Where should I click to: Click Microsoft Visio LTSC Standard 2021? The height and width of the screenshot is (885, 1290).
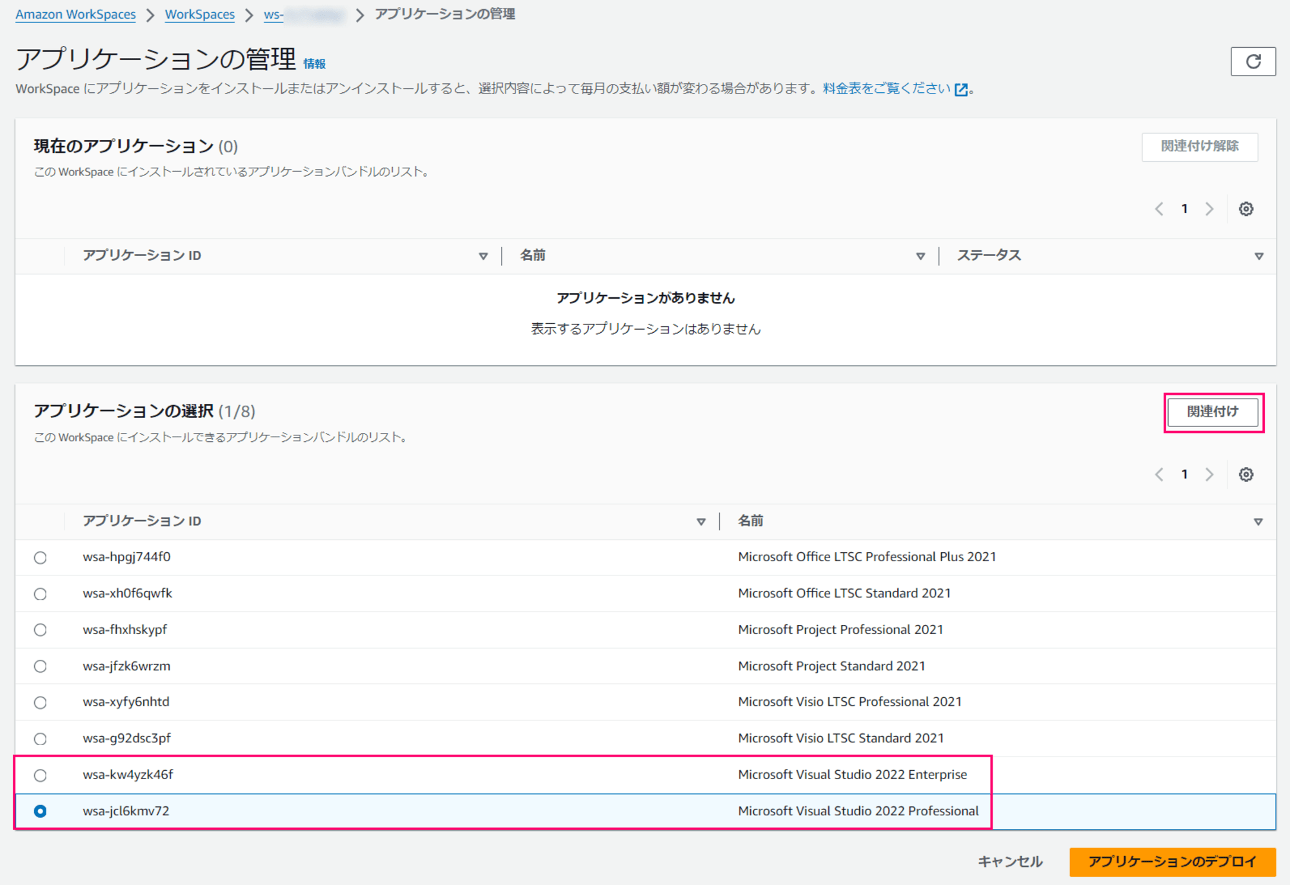point(840,738)
